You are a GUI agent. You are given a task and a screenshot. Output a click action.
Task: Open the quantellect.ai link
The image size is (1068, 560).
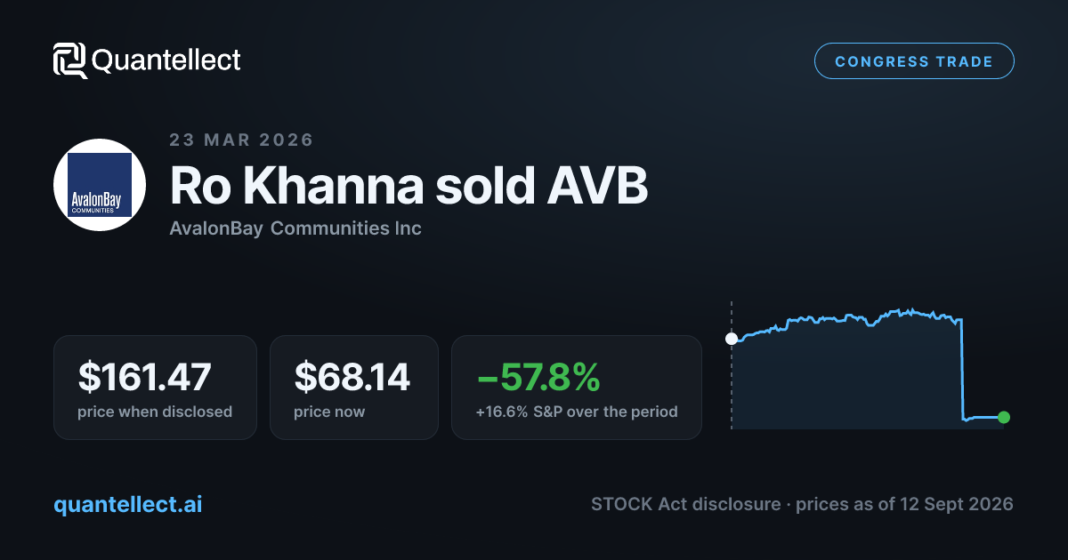click(x=128, y=504)
